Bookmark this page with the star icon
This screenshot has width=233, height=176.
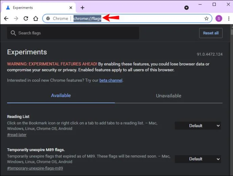(x=206, y=19)
